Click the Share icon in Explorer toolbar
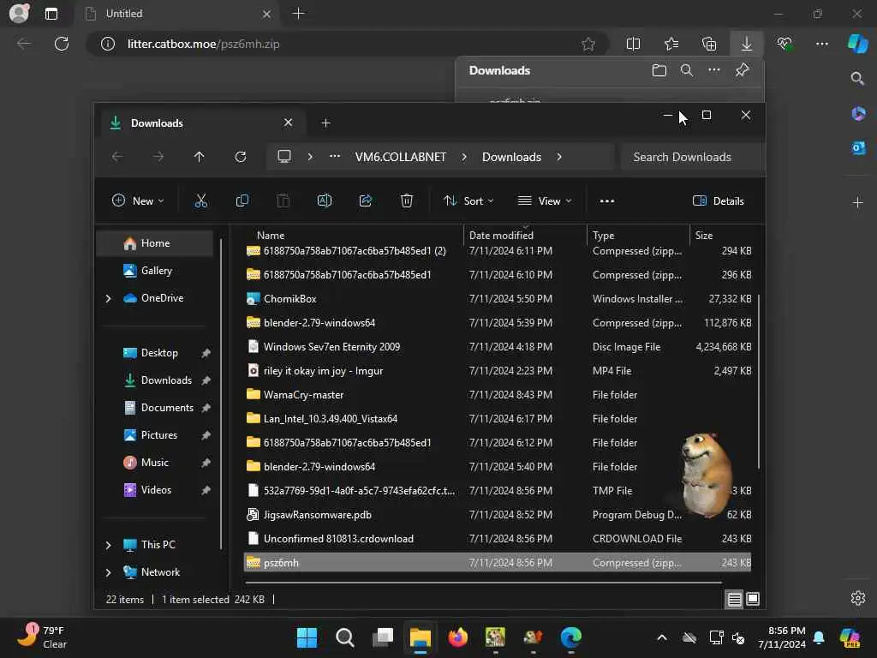Screen dimensions: 877x658 366,200
